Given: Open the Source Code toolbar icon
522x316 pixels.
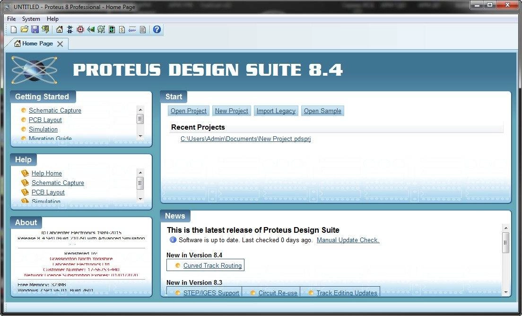Looking at the screenshot, I should click(x=132, y=30).
